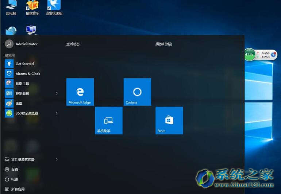The image size is (281, 194).
Task: Expand the 控制面板 submenu arrow
Action: [57, 93]
